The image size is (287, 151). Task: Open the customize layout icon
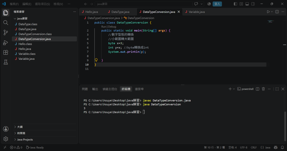coord(241,4)
